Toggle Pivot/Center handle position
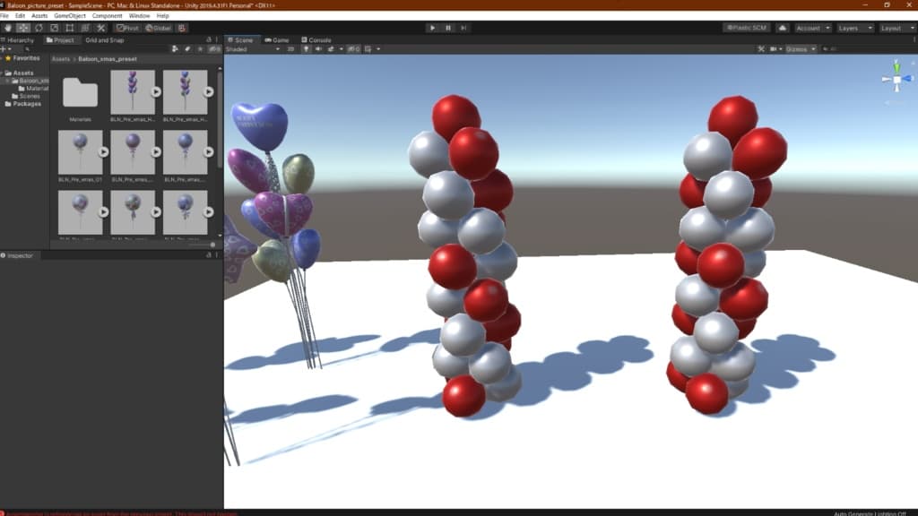The height and width of the screenshot is (516, 918). coord(127,28)
